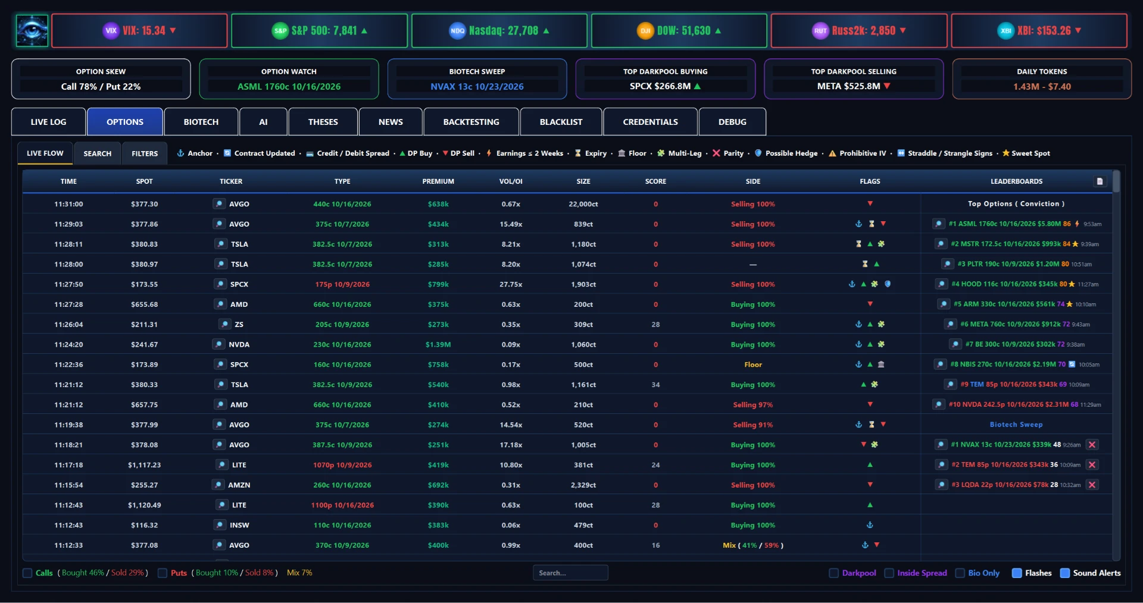This screenshot has width=1143, height=603.
Task: Click the VIX badge icon
Action: [x=111, y=30]
